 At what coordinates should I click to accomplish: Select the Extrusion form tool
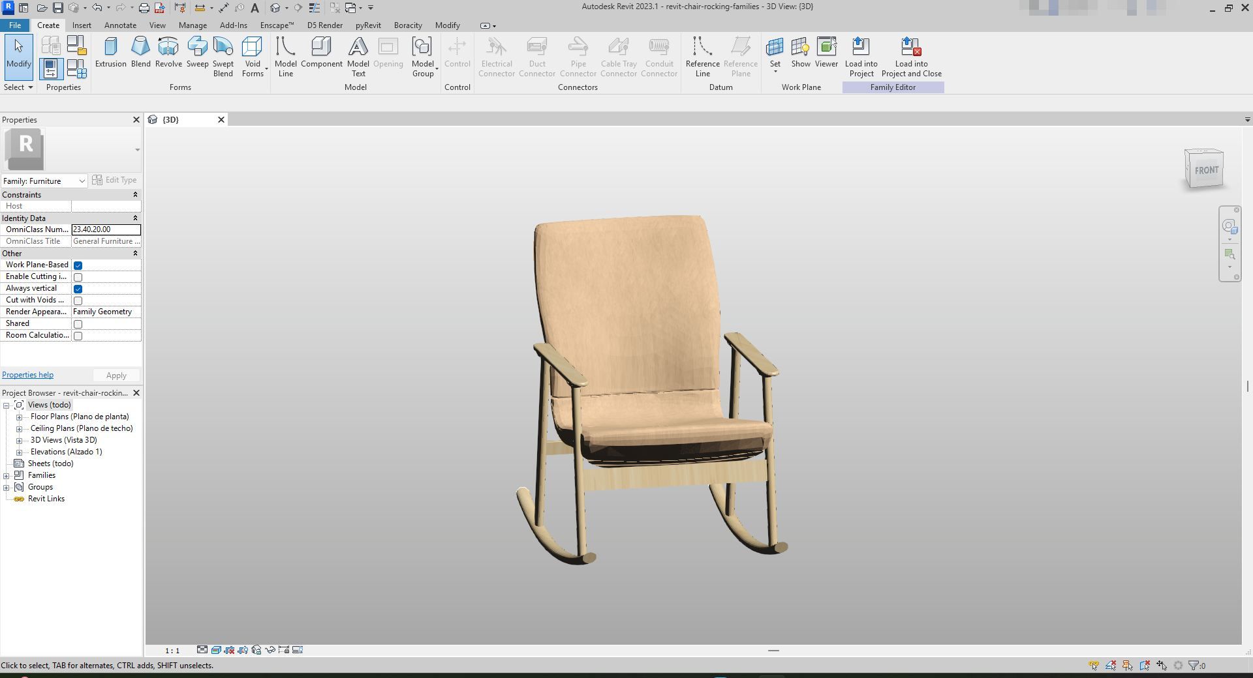tap(110, 52)
